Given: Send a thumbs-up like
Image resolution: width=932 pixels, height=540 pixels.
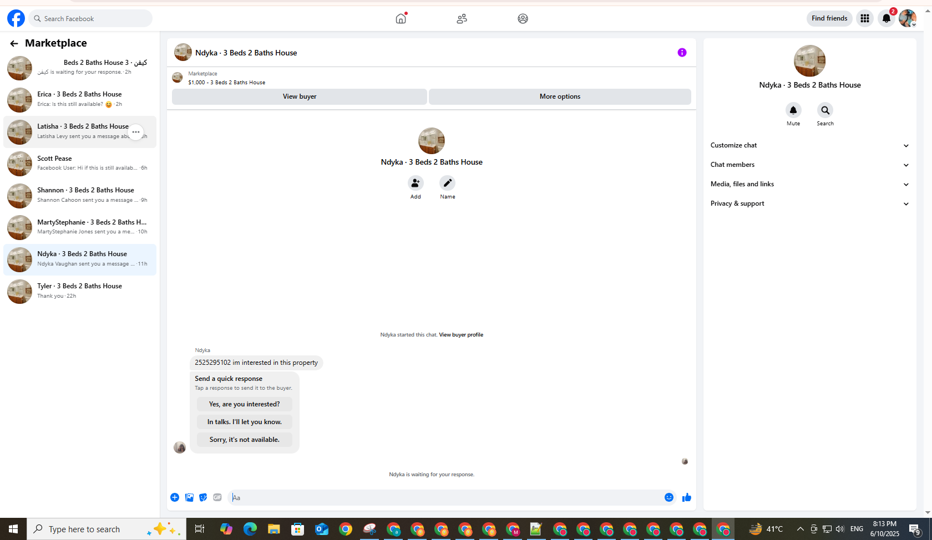Looking at the screenshot, I should [x=687, y=497].
